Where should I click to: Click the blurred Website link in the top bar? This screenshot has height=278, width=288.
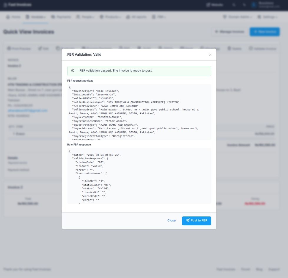pos(215,5)
